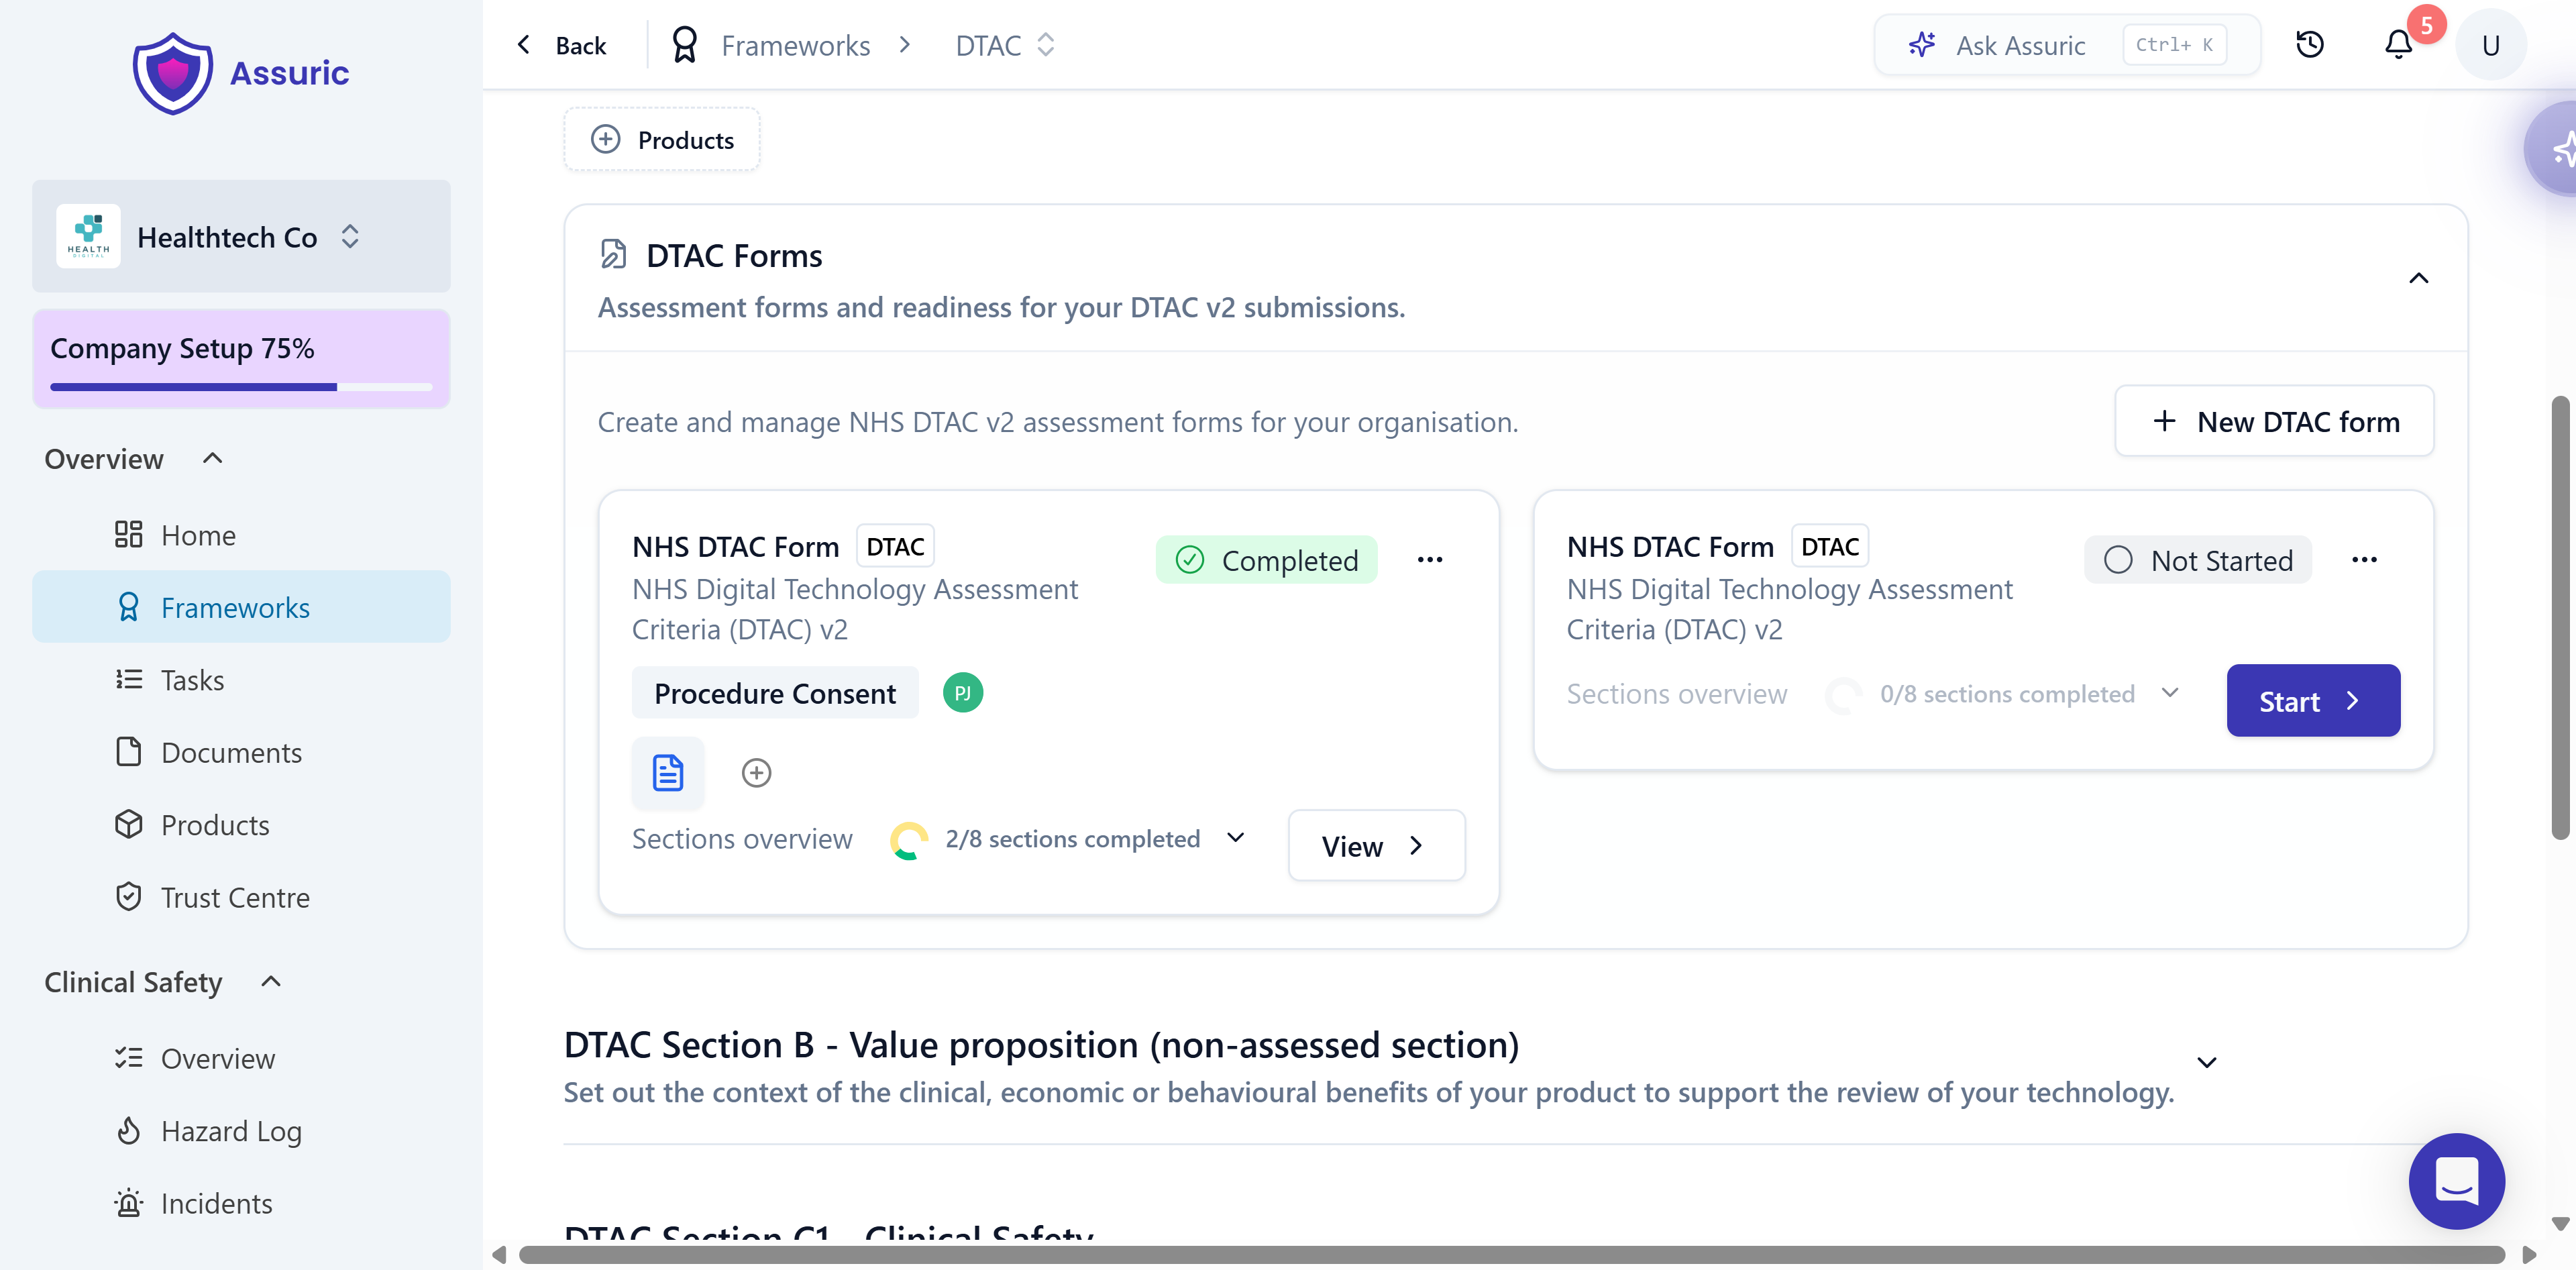Click the DTAC Forms document icon
Screen dimensions: 2576x1270
(x=613, y=255)
